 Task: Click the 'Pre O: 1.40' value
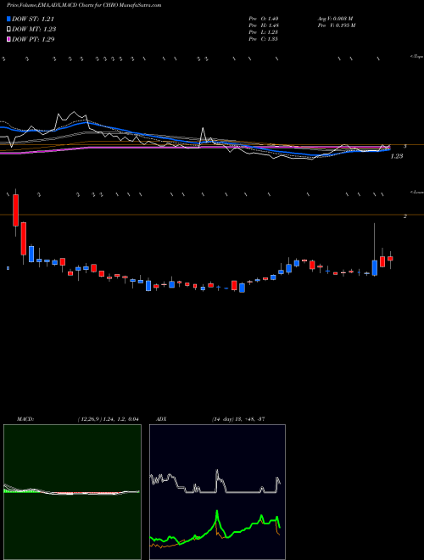point(264,19)
